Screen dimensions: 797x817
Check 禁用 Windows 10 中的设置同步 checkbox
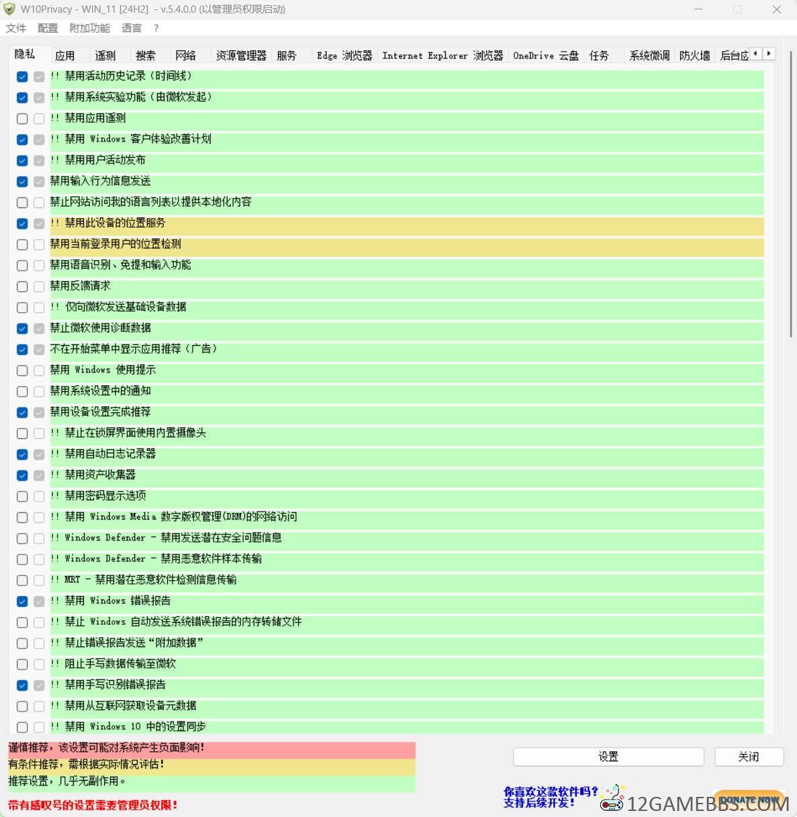tap(22, 727)
